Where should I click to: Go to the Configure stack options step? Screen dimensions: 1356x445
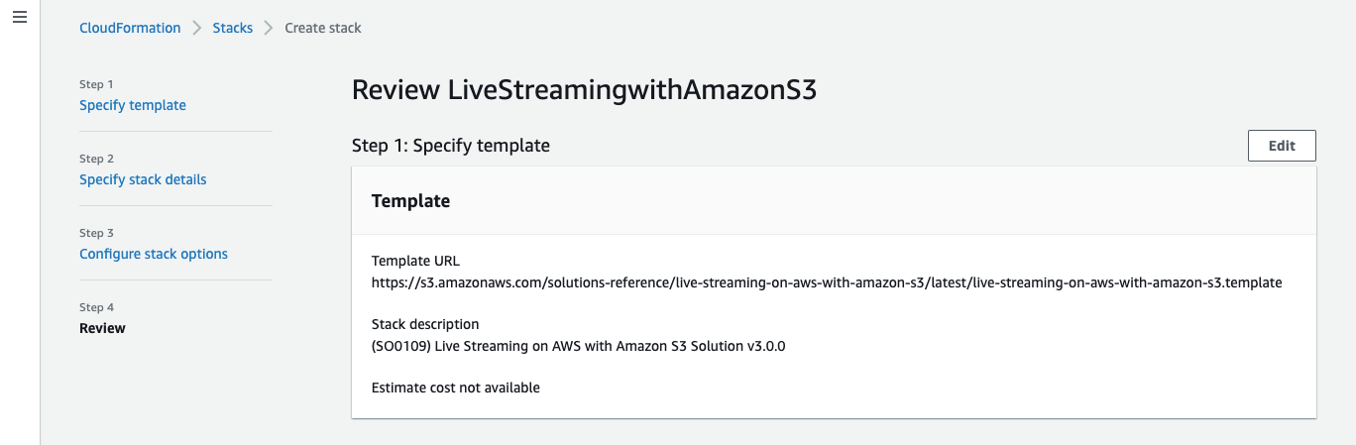click(x=154, y=254)
